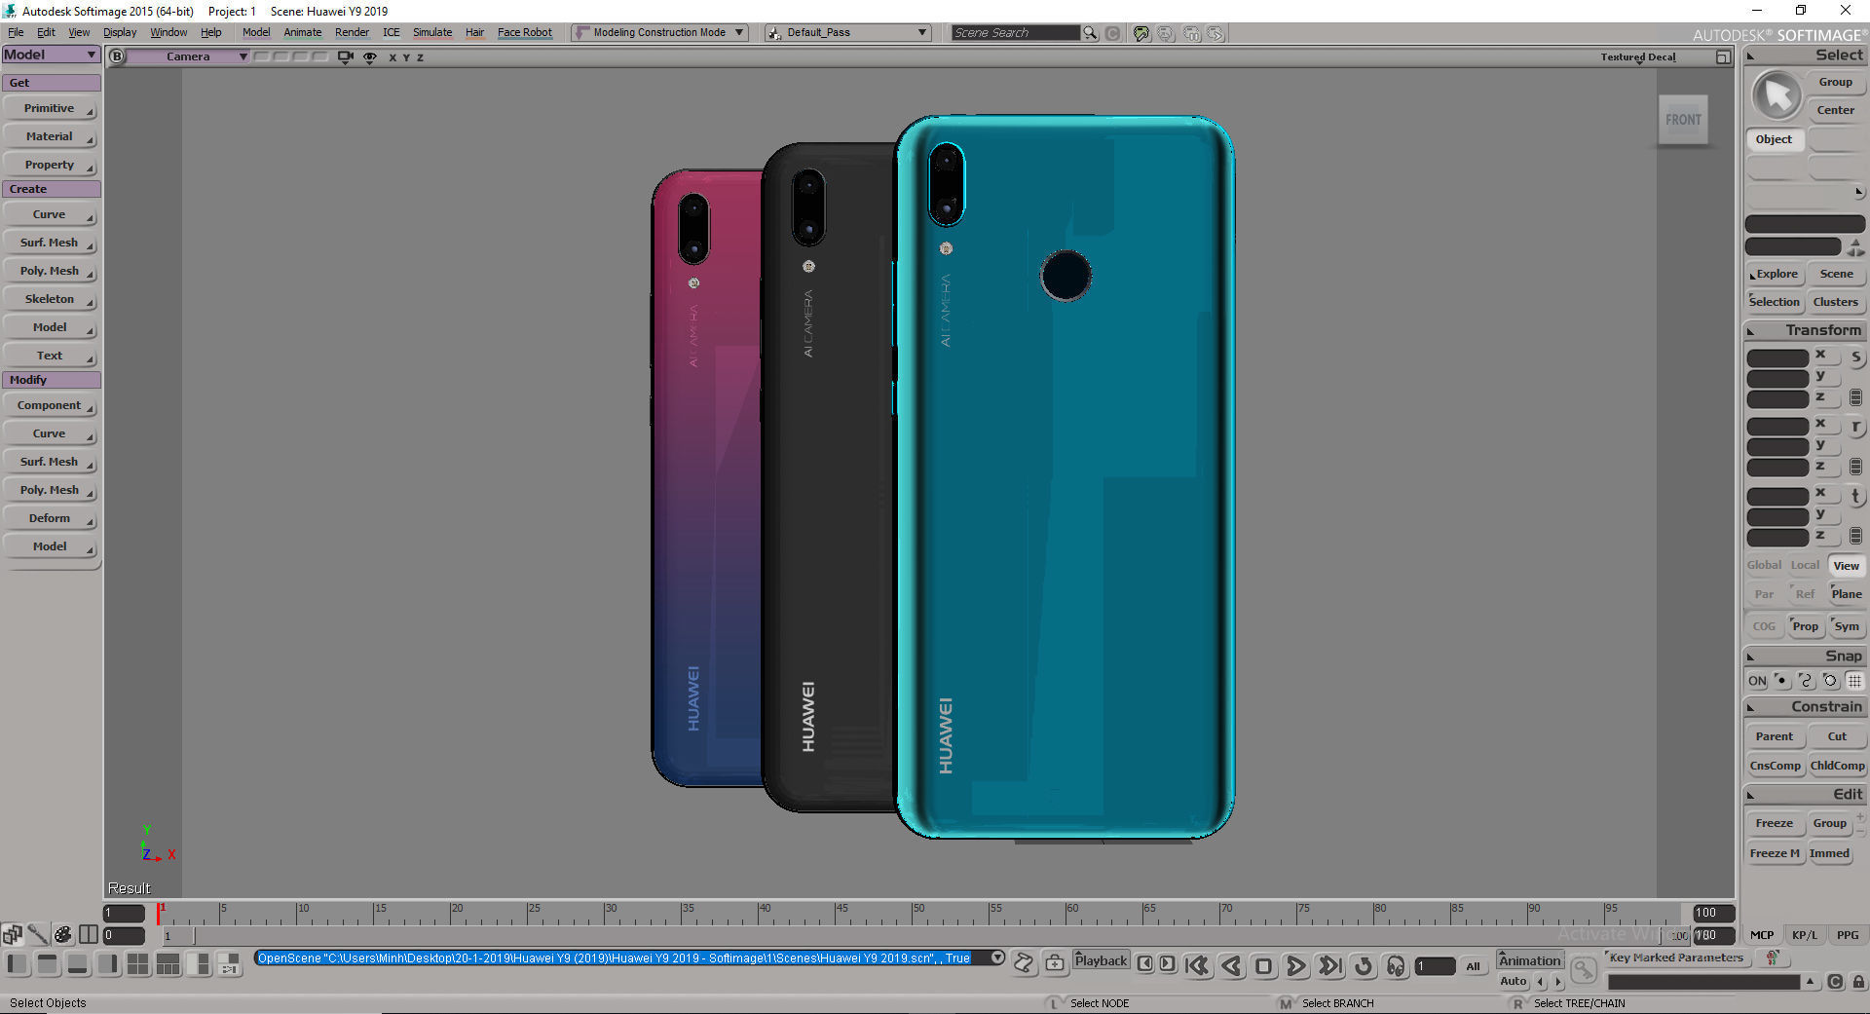Open the Primitive menu
The height and width of the screenshot is (1014, 1870).
click(x=50, y=109)
